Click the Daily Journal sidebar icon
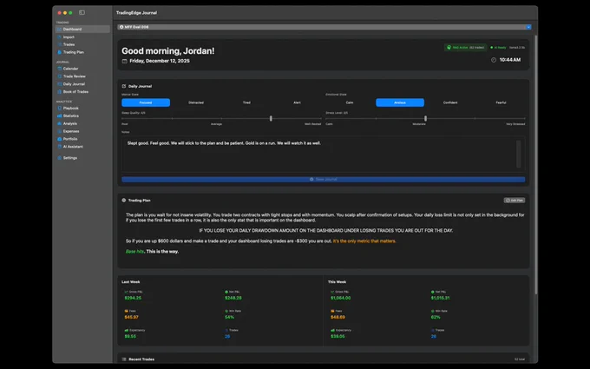The height and width of the screenshot is (369, 590). [60, 84]
